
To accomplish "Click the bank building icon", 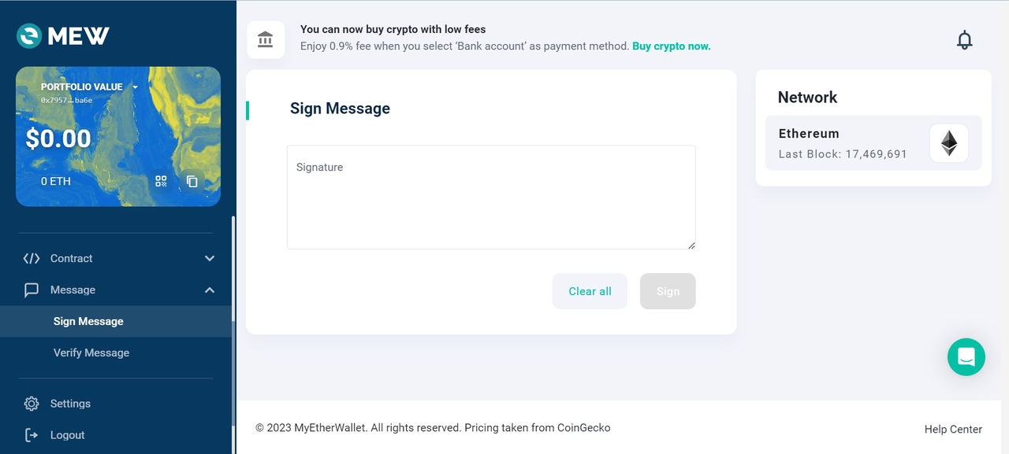I will pos(266,39).
